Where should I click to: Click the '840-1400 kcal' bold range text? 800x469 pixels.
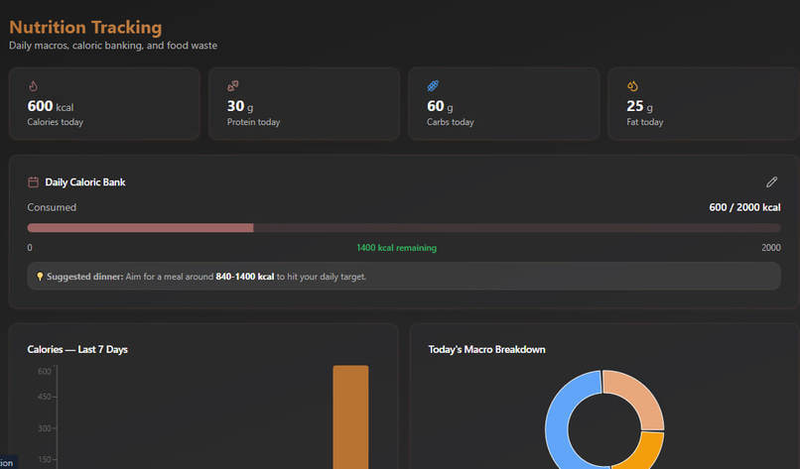tap(245, 277)
